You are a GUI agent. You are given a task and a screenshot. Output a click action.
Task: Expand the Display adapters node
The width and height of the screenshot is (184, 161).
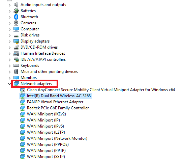point(10,42)
